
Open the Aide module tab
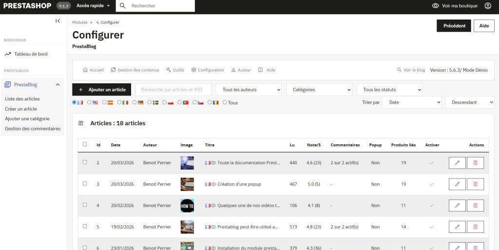267,70
